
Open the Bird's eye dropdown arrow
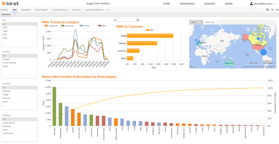pyautogui.click(x=219, y=22)
